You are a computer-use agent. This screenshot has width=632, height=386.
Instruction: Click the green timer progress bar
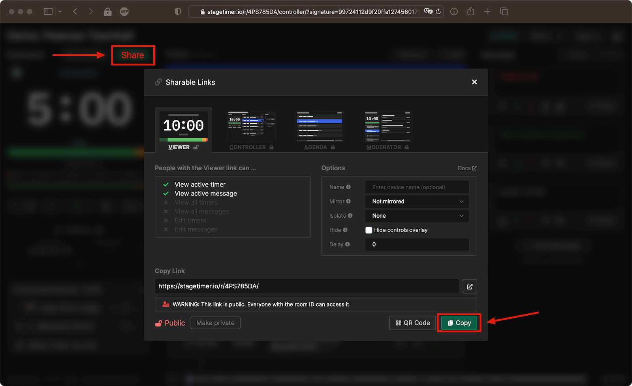(x=75, y=151)
